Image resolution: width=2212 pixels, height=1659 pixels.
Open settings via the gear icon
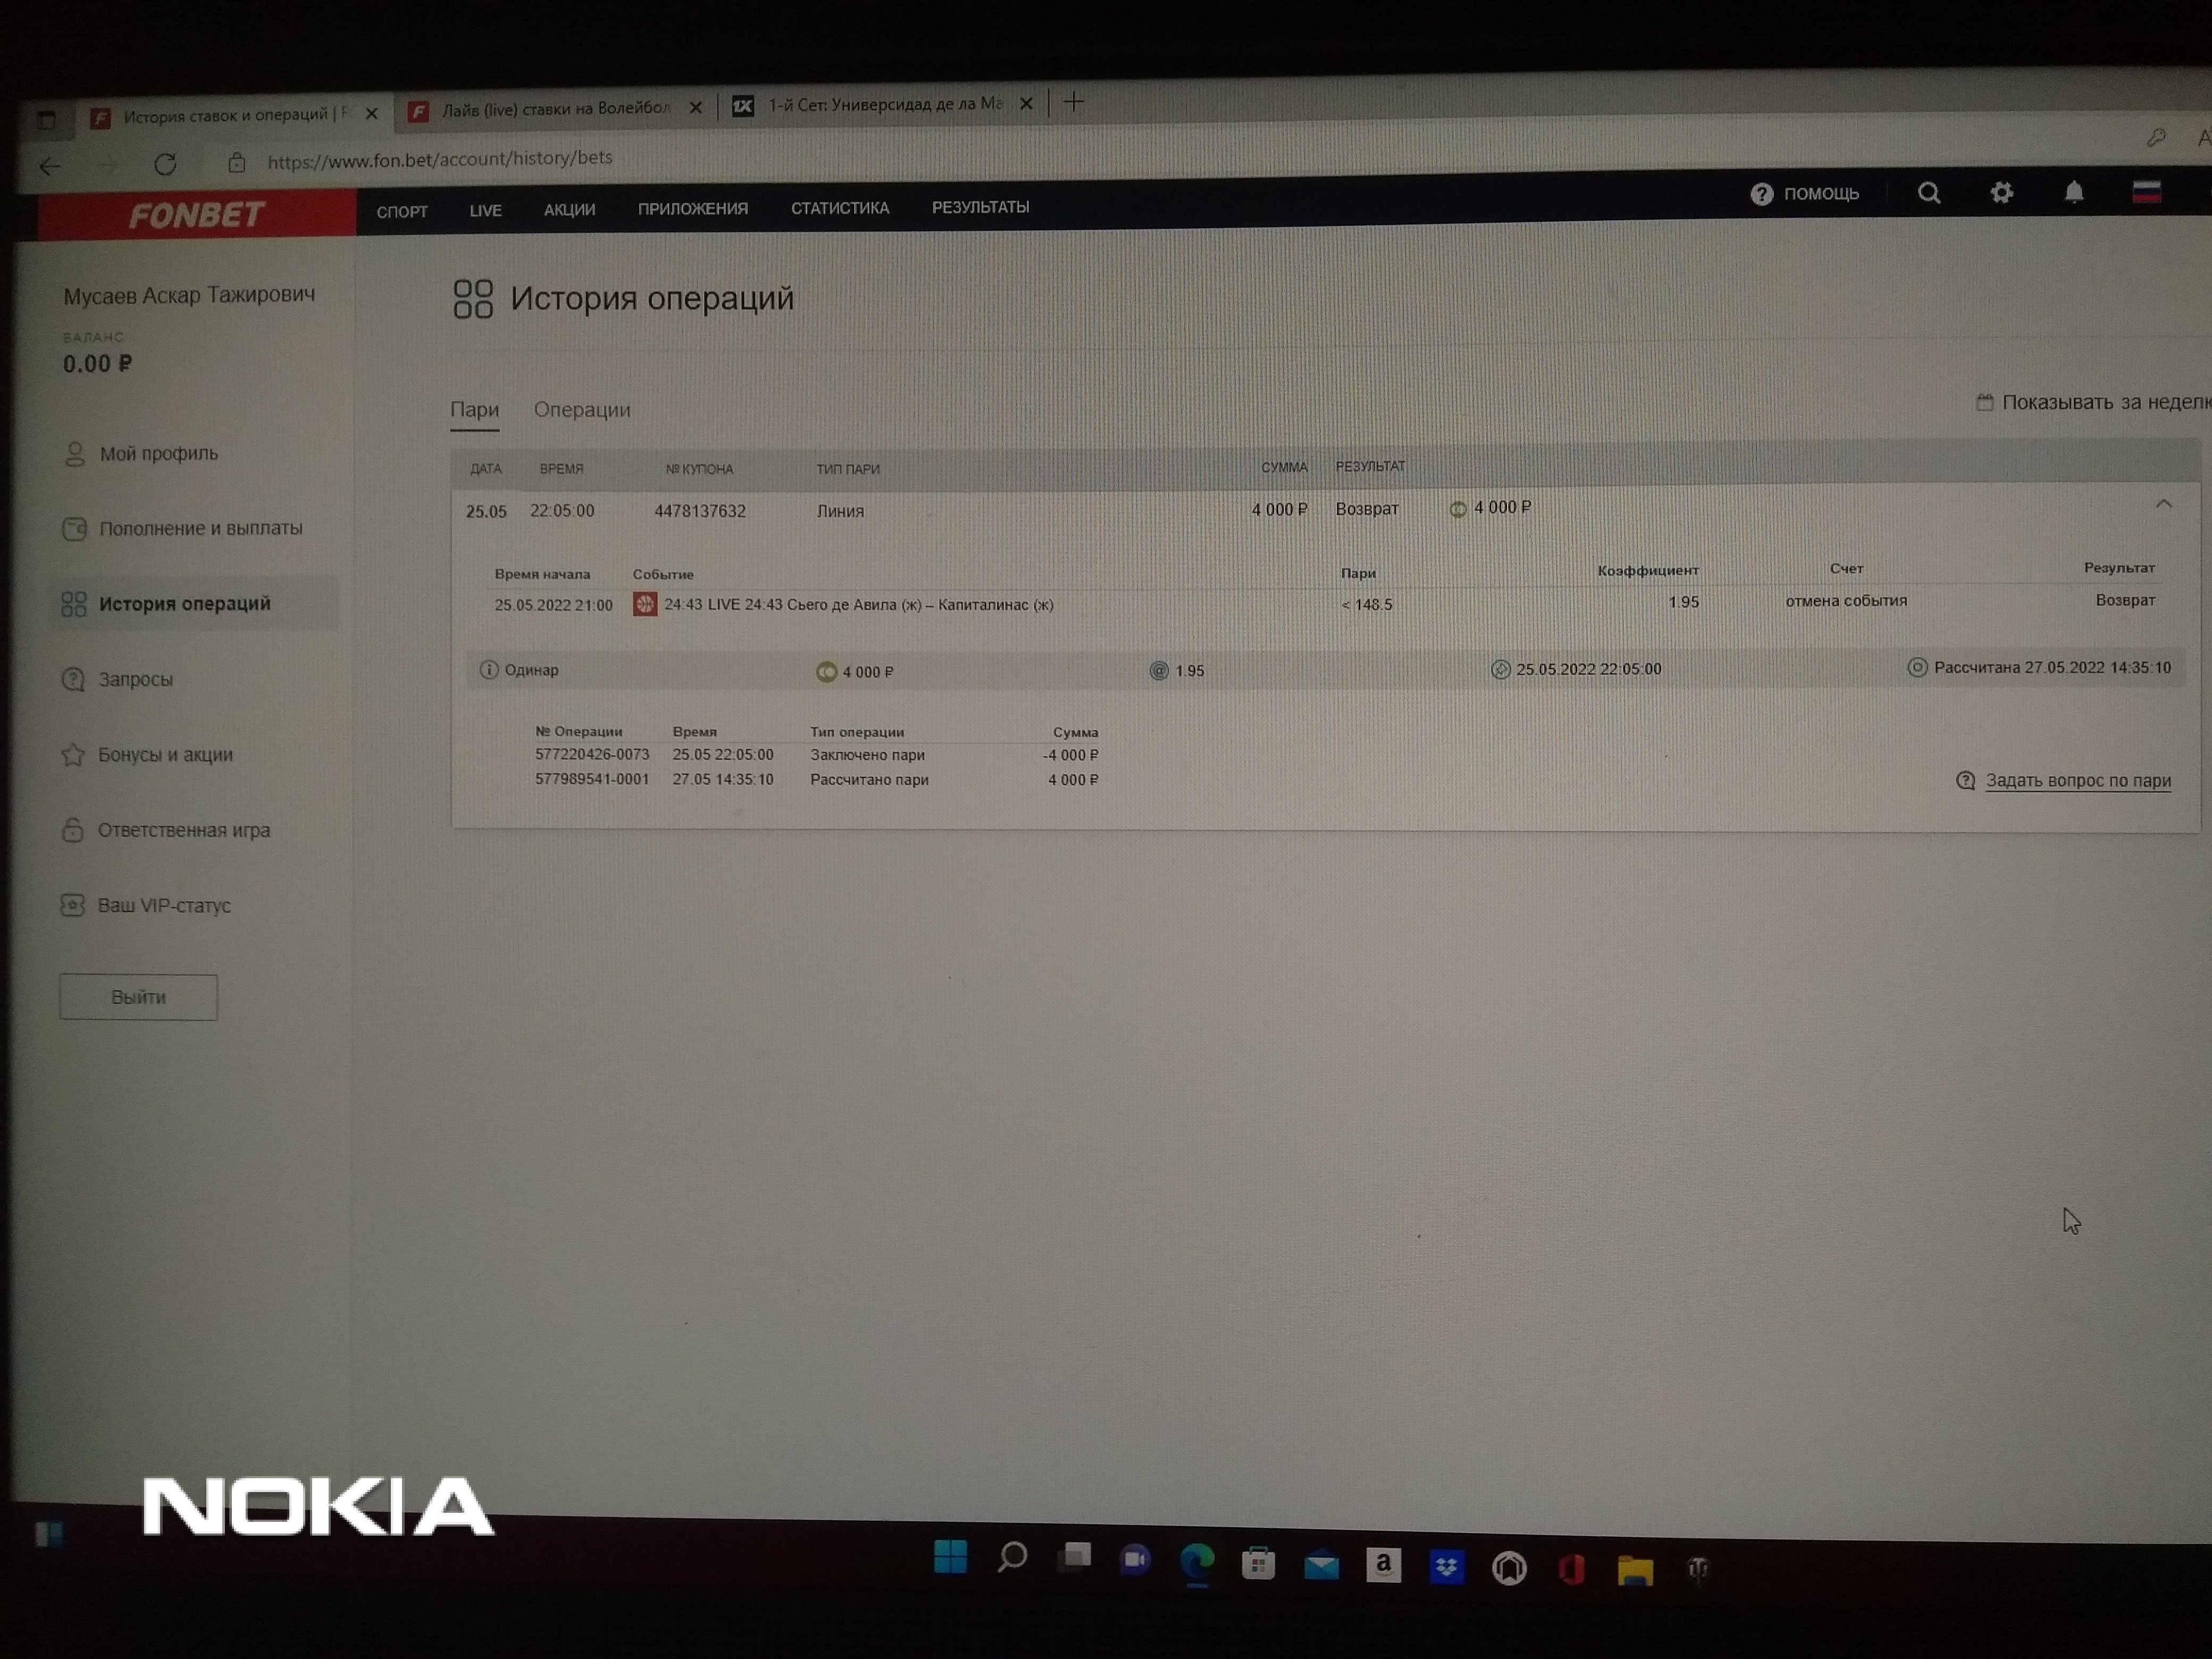(2001, 192)
